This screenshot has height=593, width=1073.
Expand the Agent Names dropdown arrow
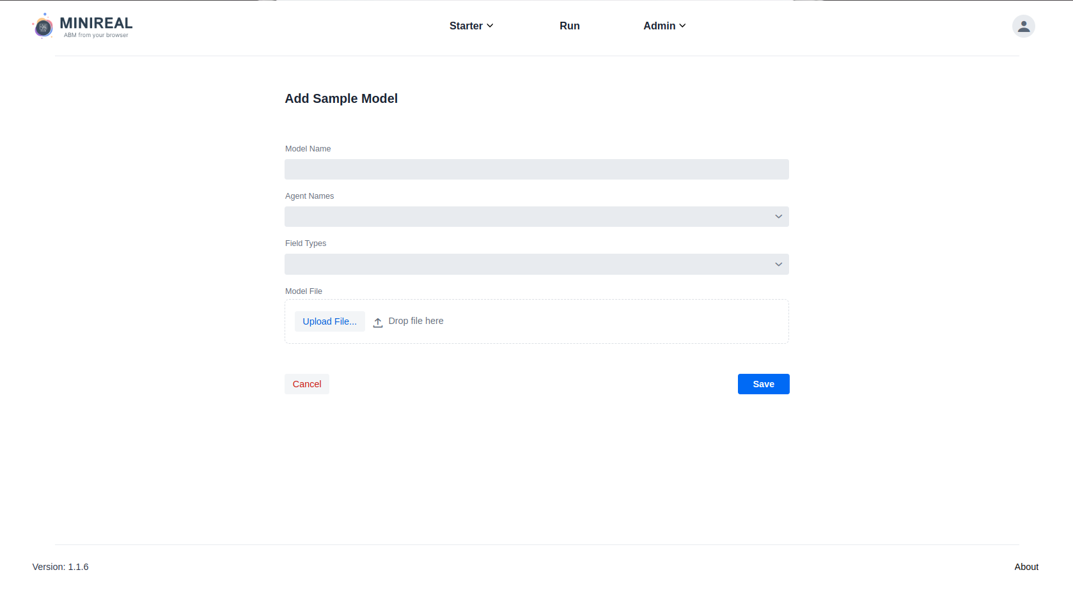pos(778,217)
